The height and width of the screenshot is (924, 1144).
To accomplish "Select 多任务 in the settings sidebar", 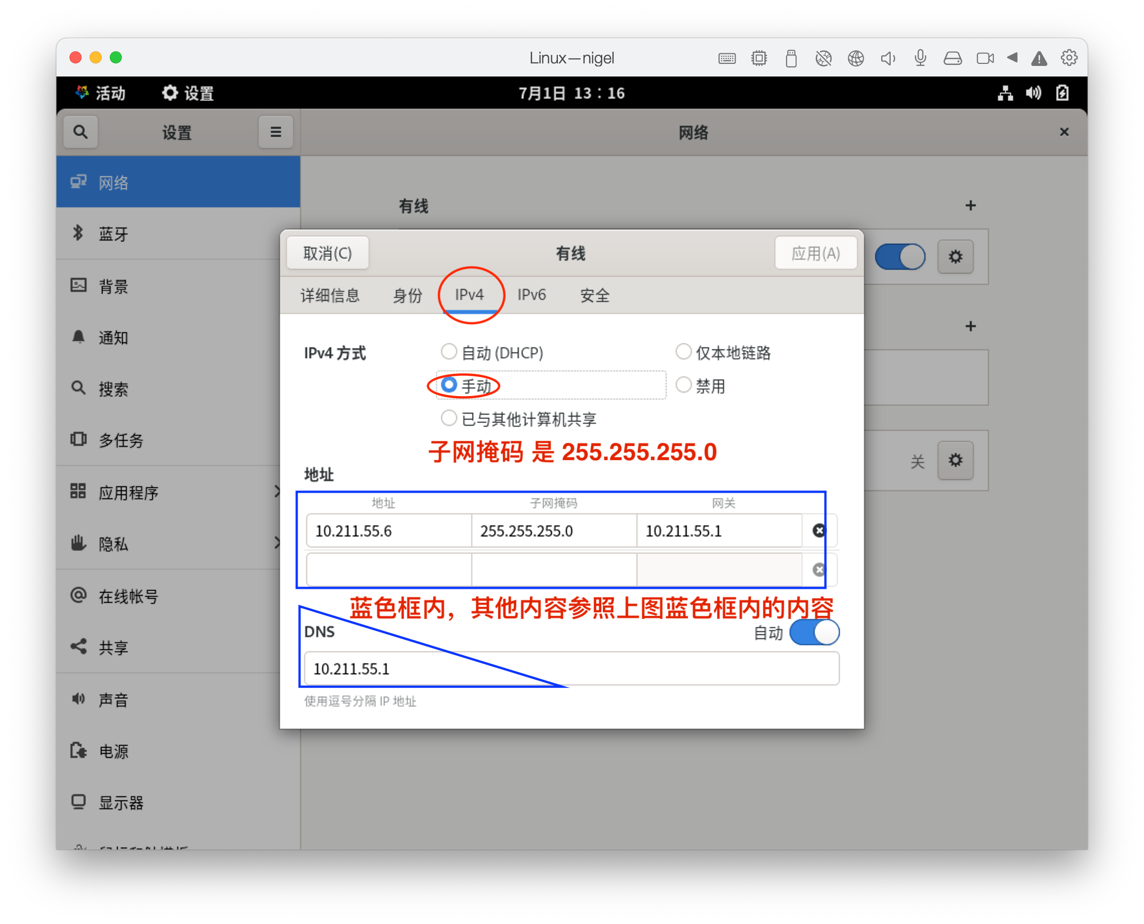I will pos(178,440).
